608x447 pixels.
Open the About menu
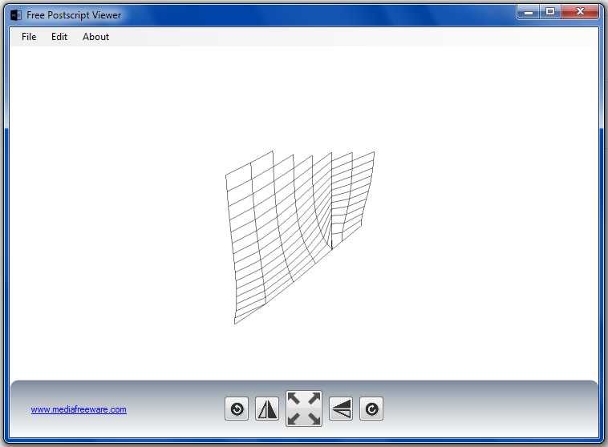[x=95, y=37]
